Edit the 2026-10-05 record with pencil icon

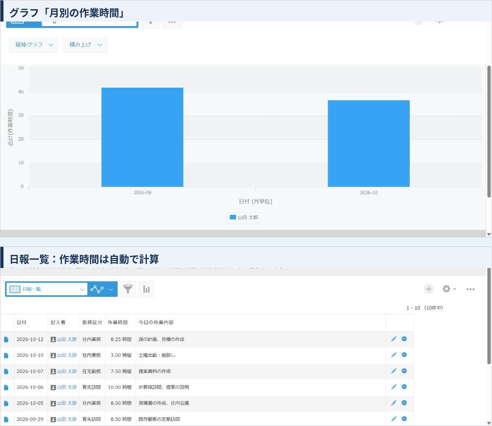[x=394, y=403]
